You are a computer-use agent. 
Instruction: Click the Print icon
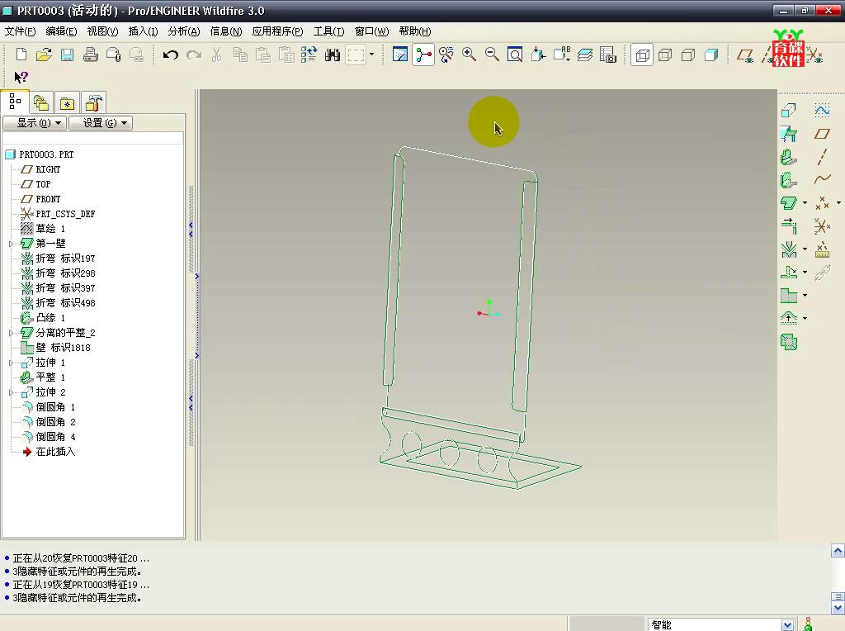90,55
